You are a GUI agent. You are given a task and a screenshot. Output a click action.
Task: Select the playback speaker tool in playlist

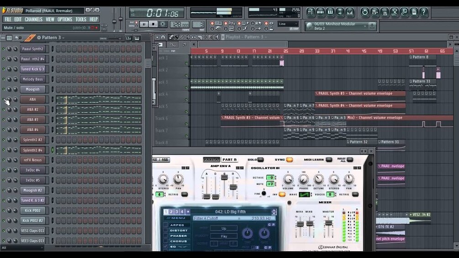click(x=216, y=37)
